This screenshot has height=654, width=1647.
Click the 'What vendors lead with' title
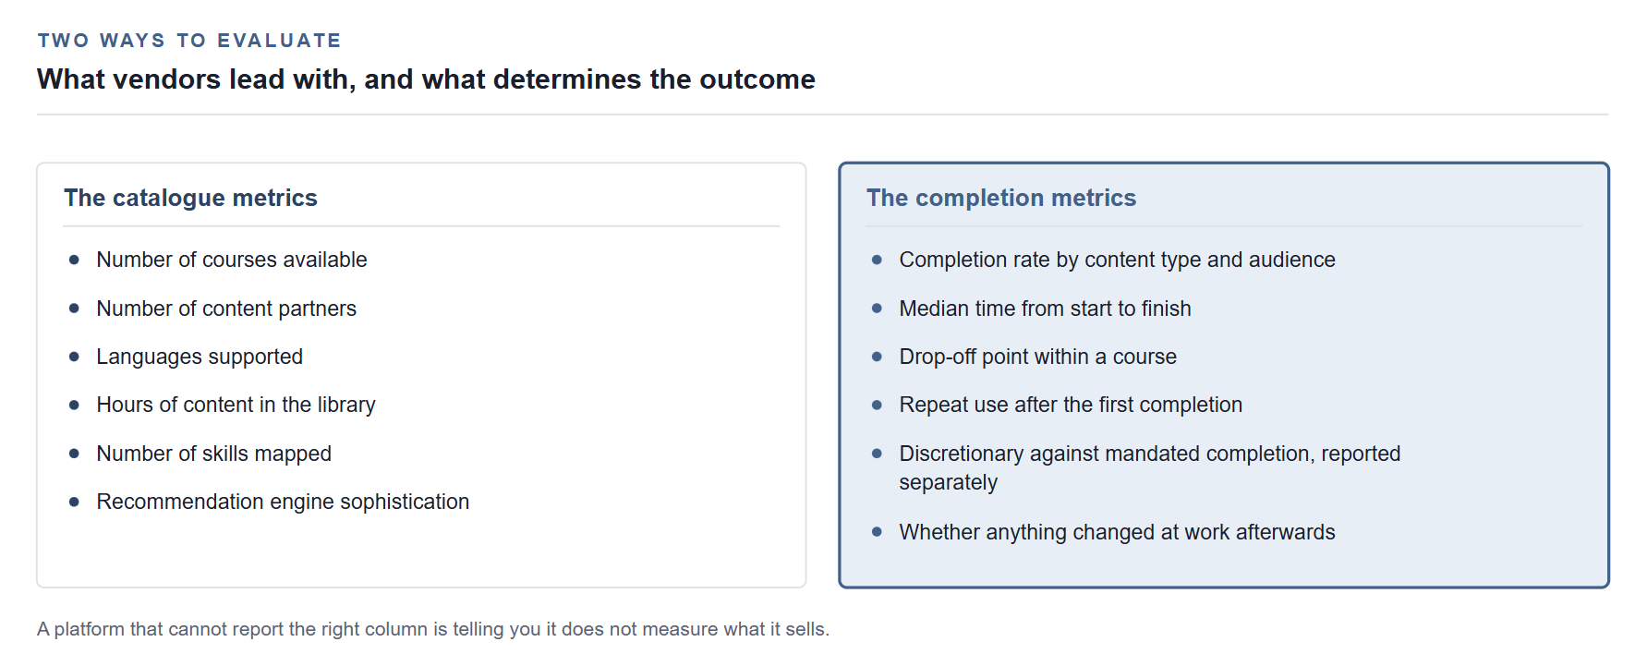pos(426,79)
